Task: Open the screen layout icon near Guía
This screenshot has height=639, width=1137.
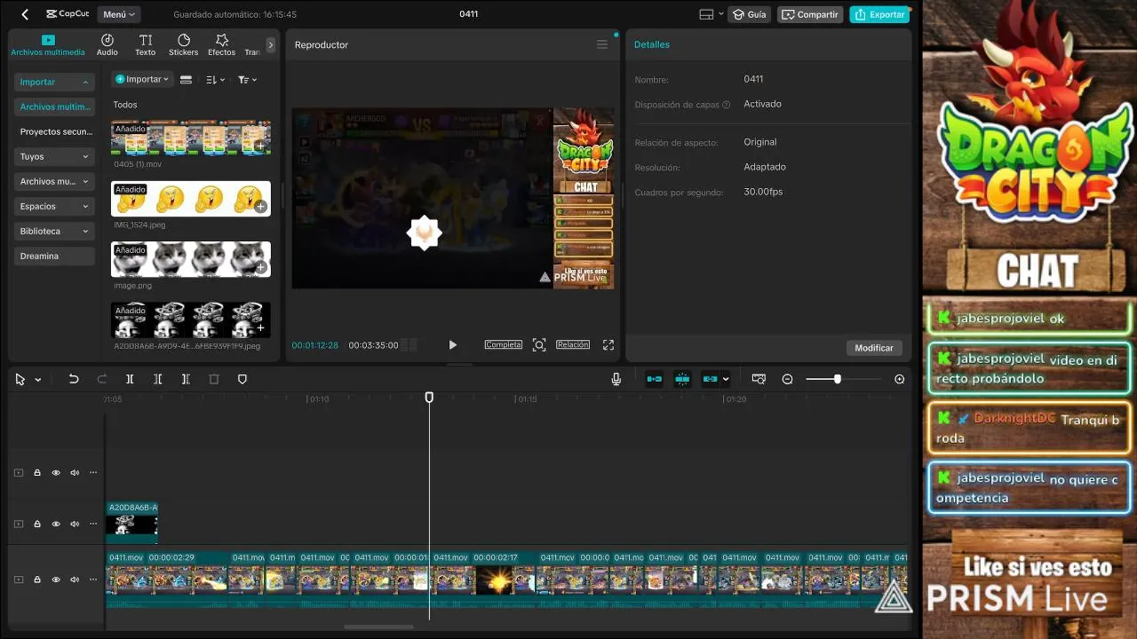Action: [x=707, y=14]
